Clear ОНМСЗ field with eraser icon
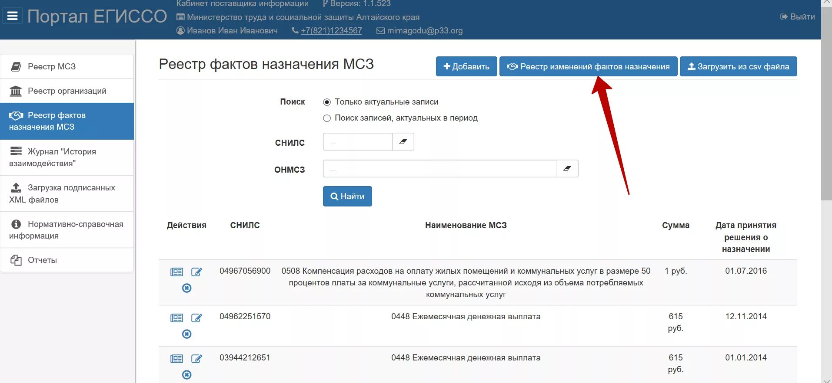 [x=567, y=169]
